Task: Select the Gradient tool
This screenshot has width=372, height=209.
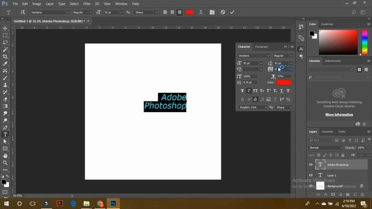Action: (x=5, y=106)
